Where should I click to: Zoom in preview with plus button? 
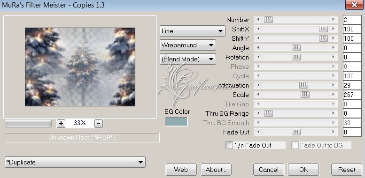pos(61,123)
